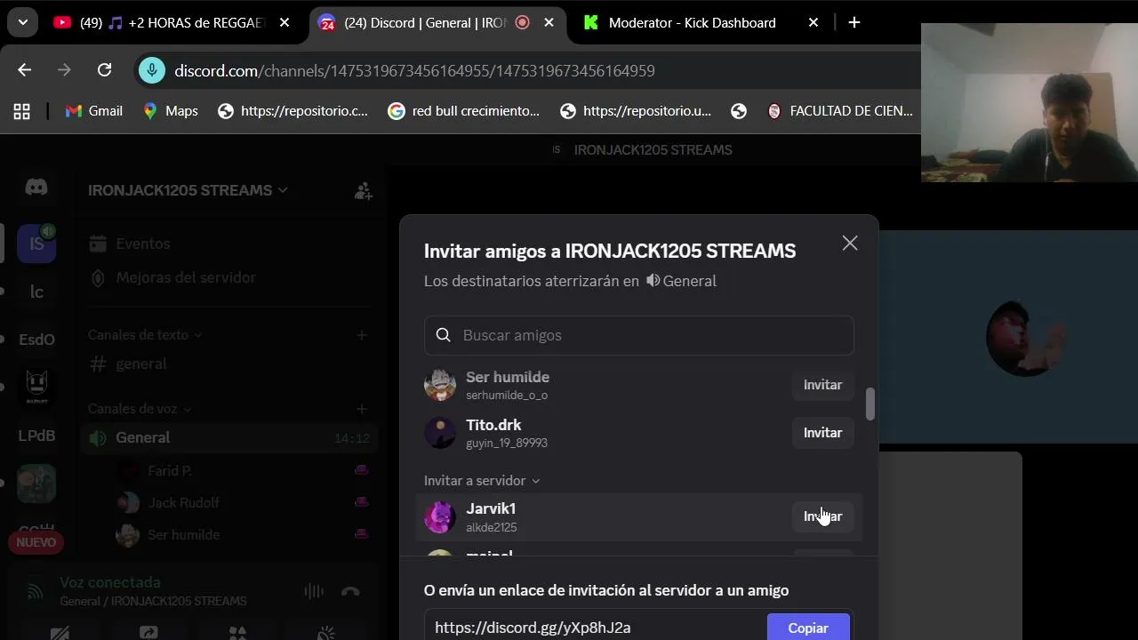Create channel in Canales de voz

(x=362, y=409)
